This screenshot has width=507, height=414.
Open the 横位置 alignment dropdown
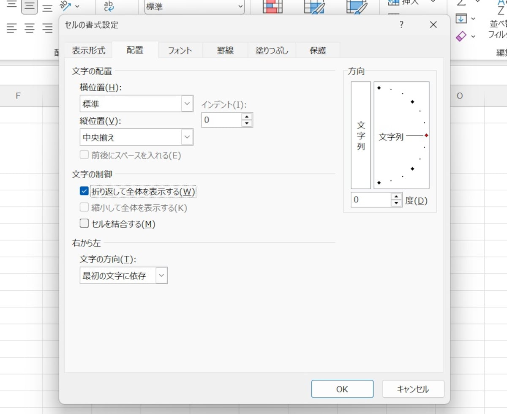(x=187, y=103)
